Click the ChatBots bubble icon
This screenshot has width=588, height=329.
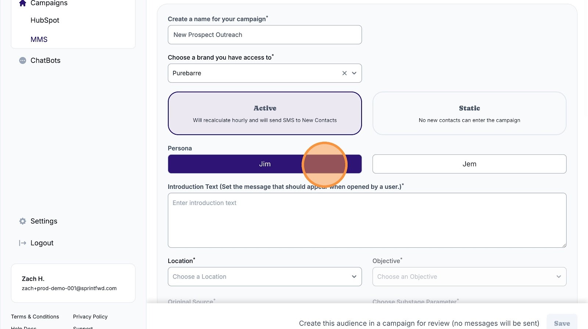pos(23,60)
